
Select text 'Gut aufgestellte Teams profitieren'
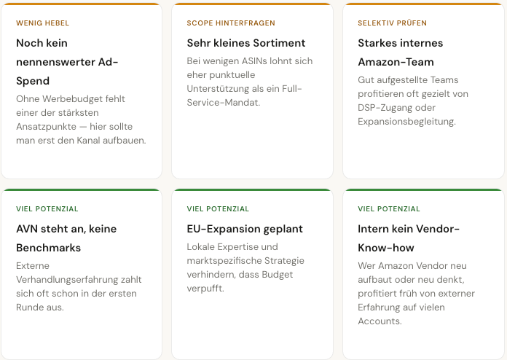click(x=413, y=101)
